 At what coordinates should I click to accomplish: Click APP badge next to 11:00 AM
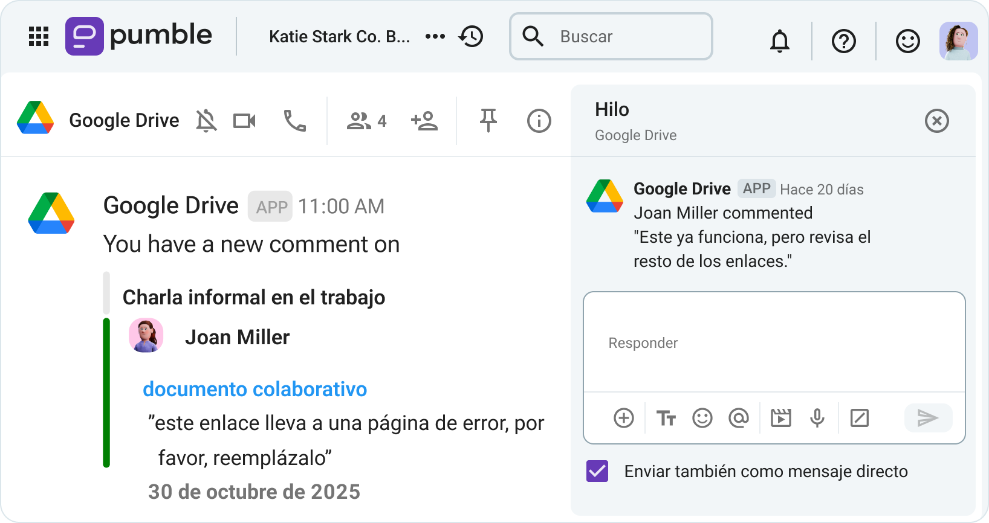(x=271, y=207)
